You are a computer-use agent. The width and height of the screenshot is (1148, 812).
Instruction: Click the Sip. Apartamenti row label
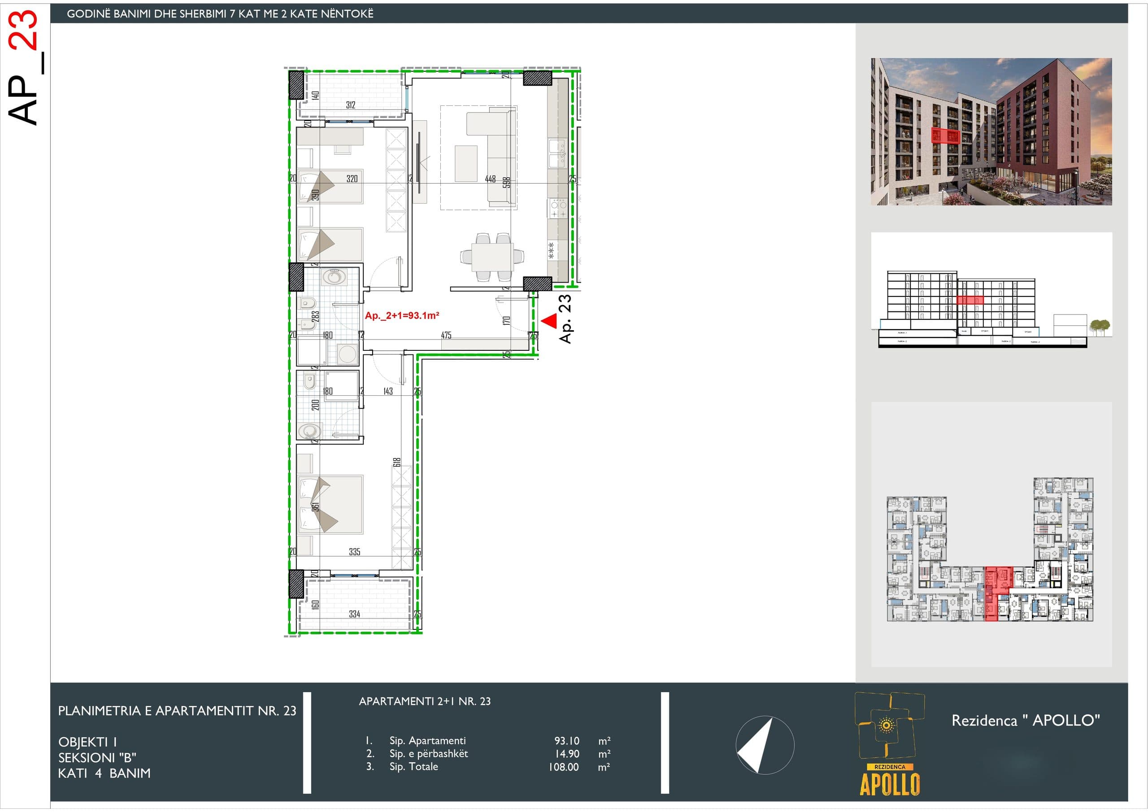point(427,741)
